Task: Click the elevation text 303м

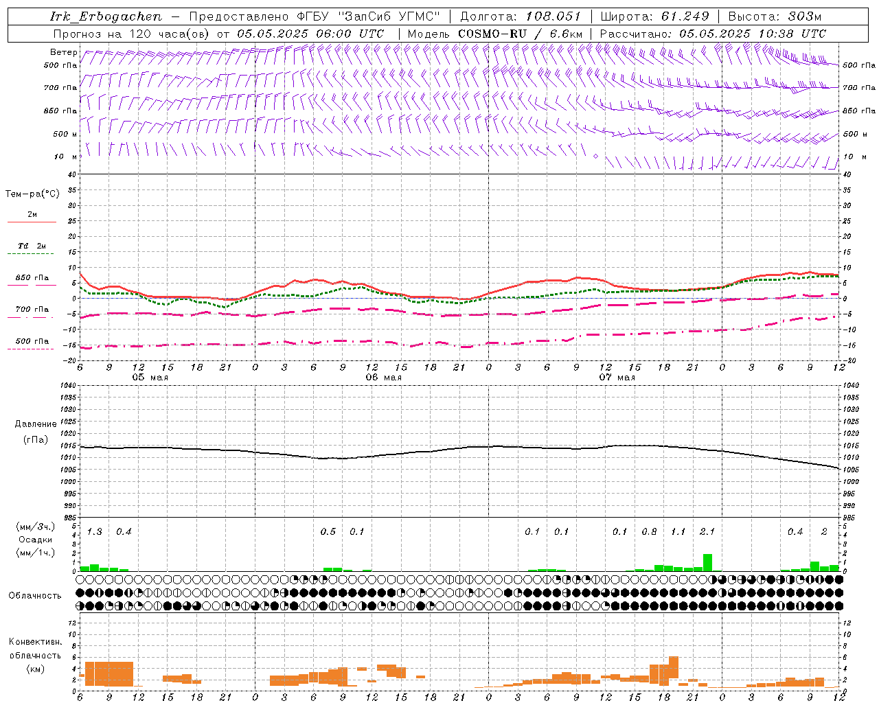Action: tap(805, 16)
